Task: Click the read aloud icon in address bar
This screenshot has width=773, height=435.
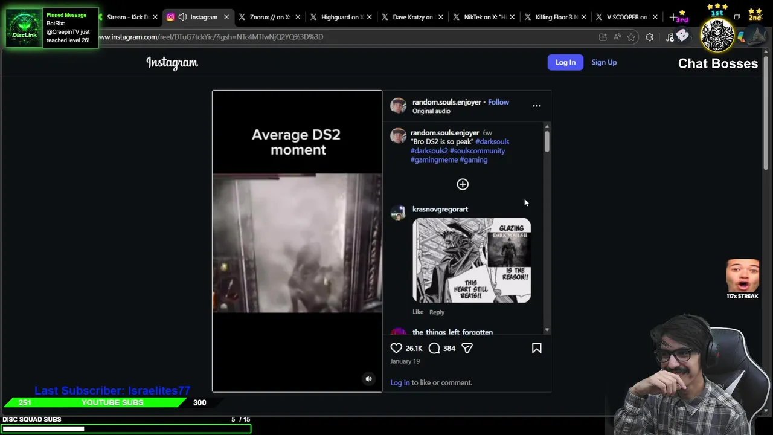Action: coord(617,37)
